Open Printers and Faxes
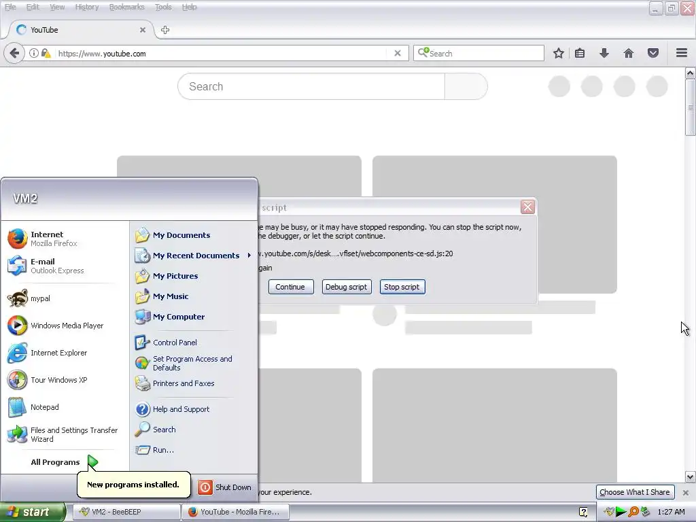This screenshot has height=522, width=696. [175, 383]
